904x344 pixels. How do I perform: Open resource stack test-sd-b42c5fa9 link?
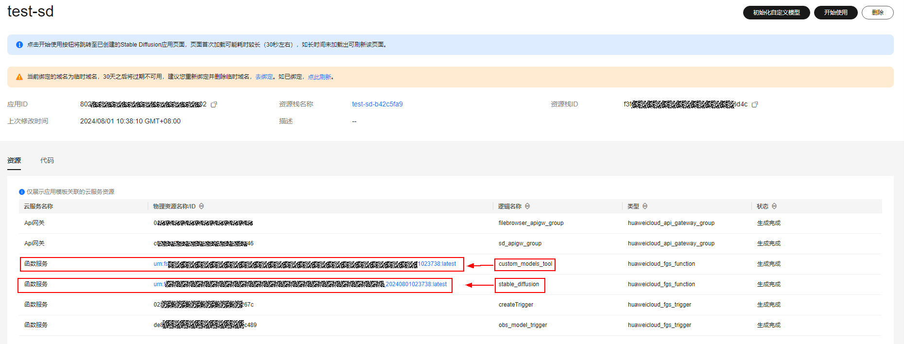click(x=377, y=104)
